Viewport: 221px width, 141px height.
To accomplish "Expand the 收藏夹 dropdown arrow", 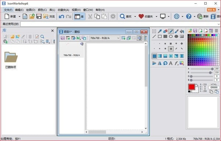I will [x=157, y=17].
